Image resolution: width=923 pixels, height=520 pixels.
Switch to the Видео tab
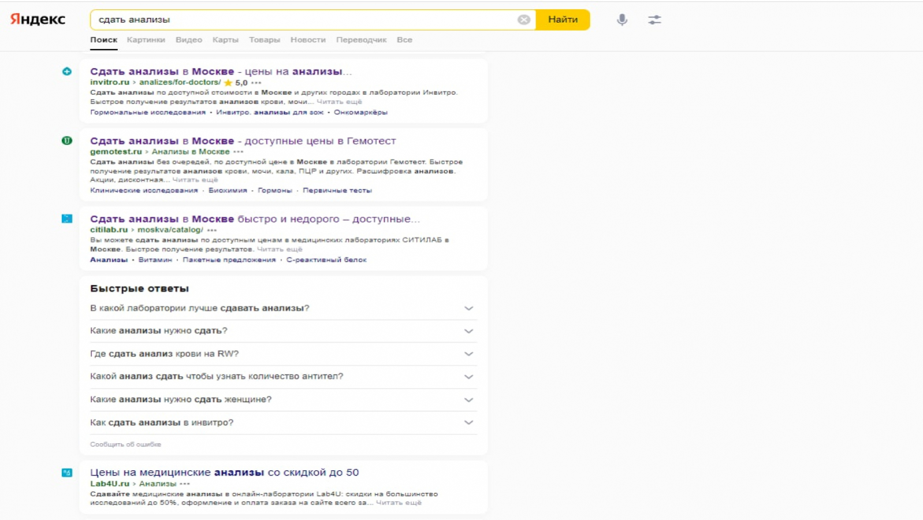point(189,40)
